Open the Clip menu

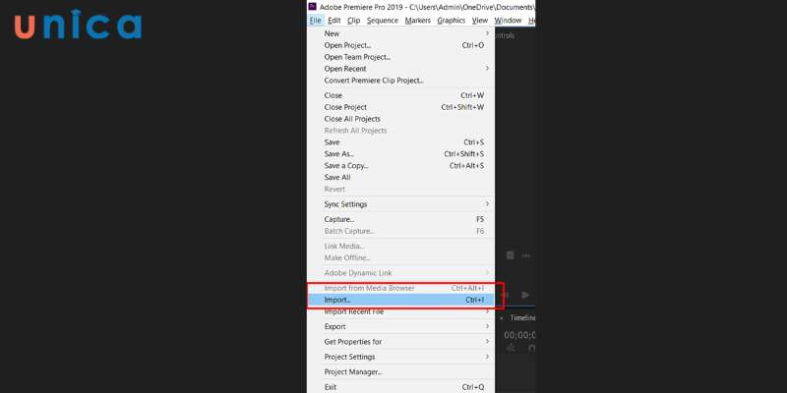354,21
